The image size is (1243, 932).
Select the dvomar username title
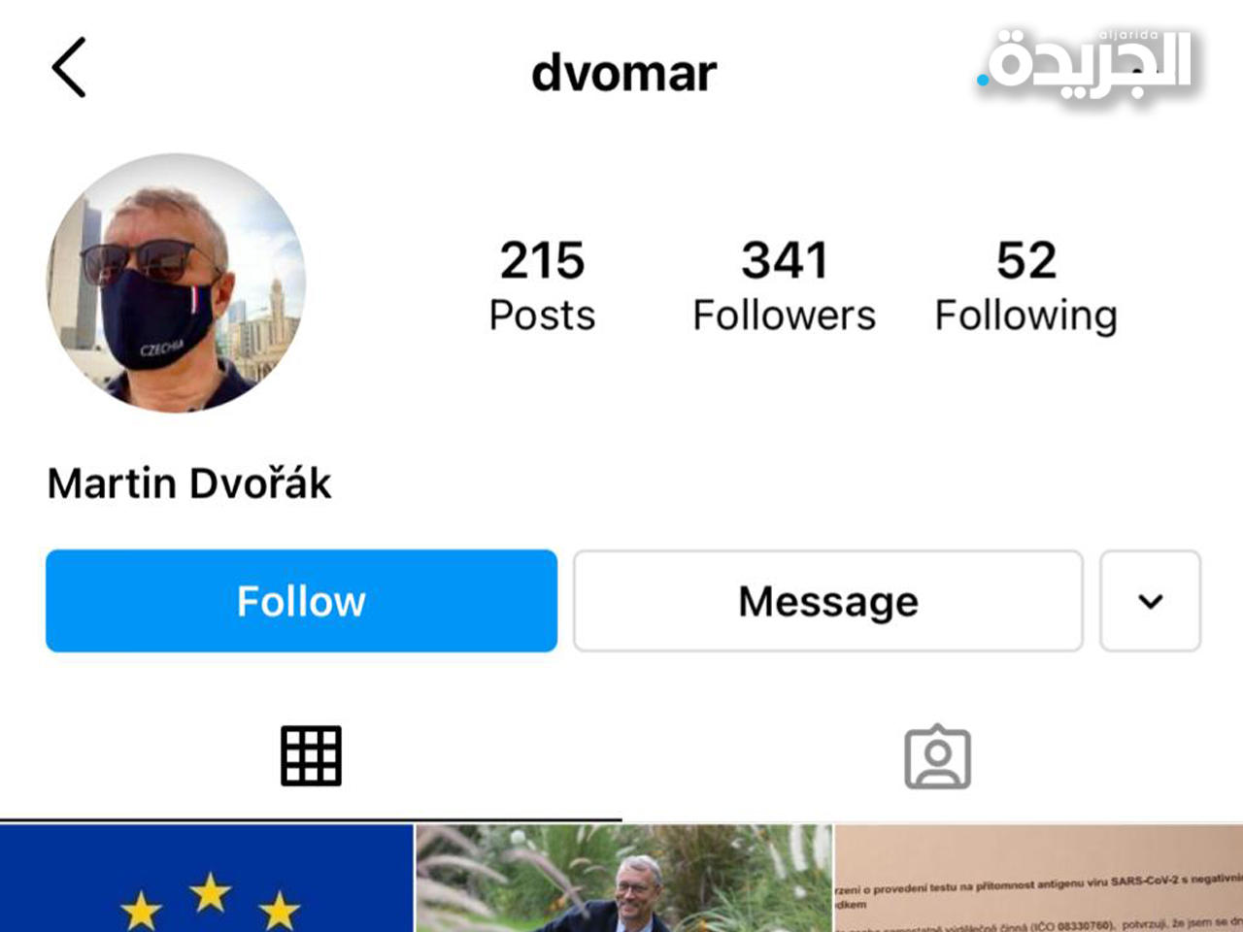[623, 73]
